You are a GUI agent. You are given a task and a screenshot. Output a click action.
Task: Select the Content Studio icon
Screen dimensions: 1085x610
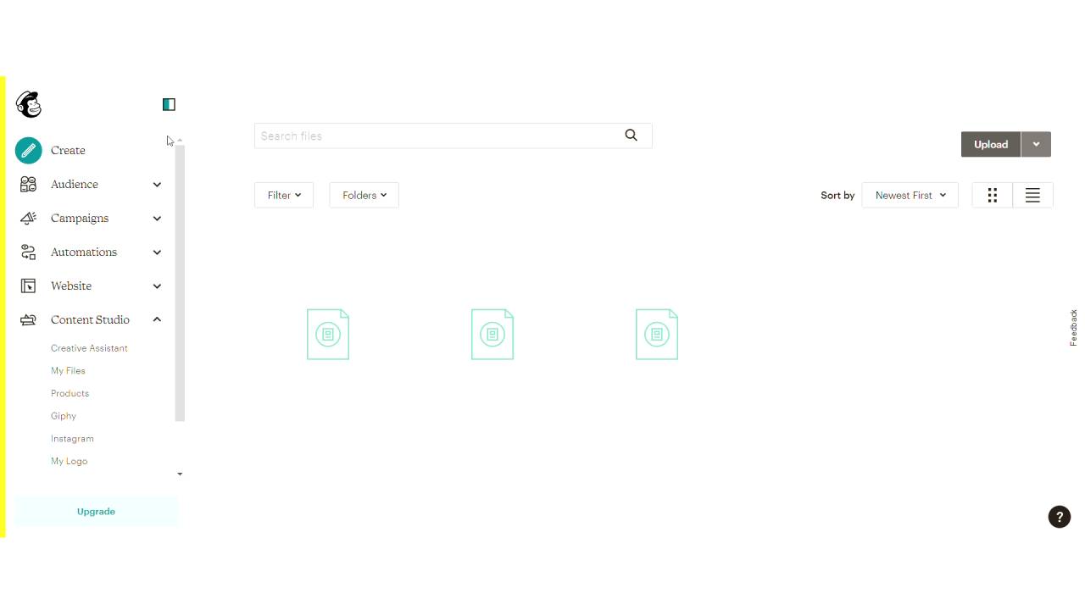(x=27, y=319)
